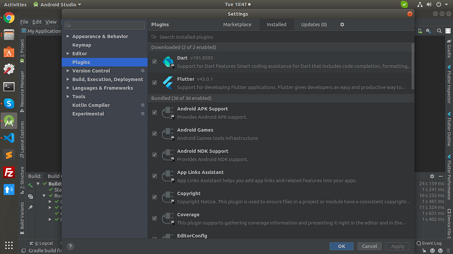Open the Edit menu in Android Studio
453x254 pixels.
coord(37,22)
